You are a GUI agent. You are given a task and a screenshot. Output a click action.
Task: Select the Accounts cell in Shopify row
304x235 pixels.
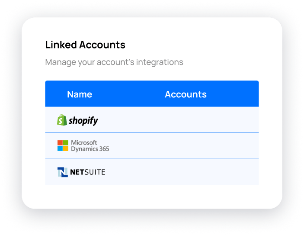tap(186, 120)
